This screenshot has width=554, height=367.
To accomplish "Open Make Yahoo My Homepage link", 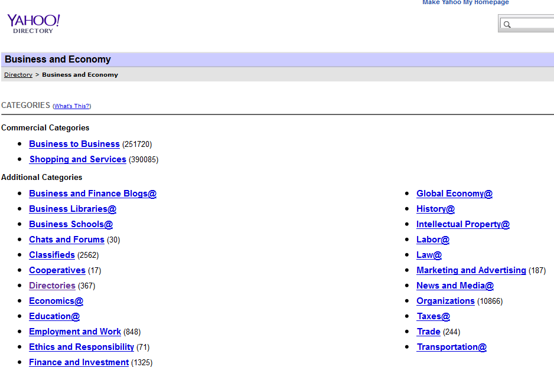I will click(465, 3).
